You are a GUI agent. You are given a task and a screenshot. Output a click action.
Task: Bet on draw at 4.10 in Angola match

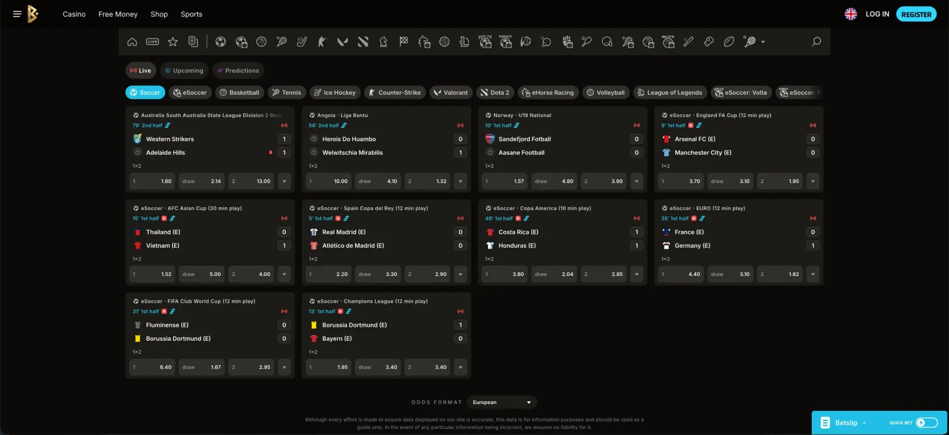coord(378,181)
